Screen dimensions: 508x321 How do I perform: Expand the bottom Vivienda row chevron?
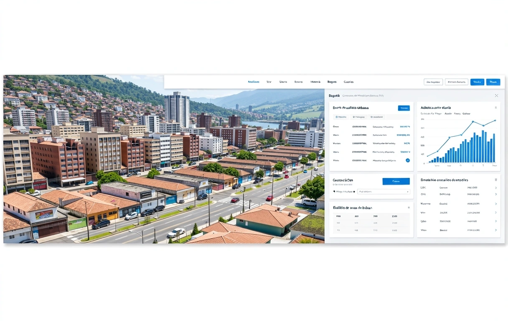(x=496, y=230)
